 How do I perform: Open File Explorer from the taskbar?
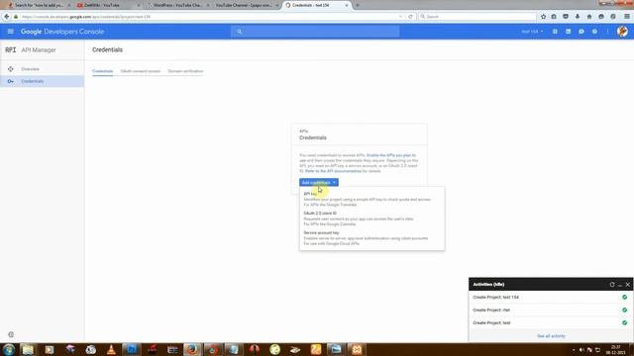pos(28,349)
